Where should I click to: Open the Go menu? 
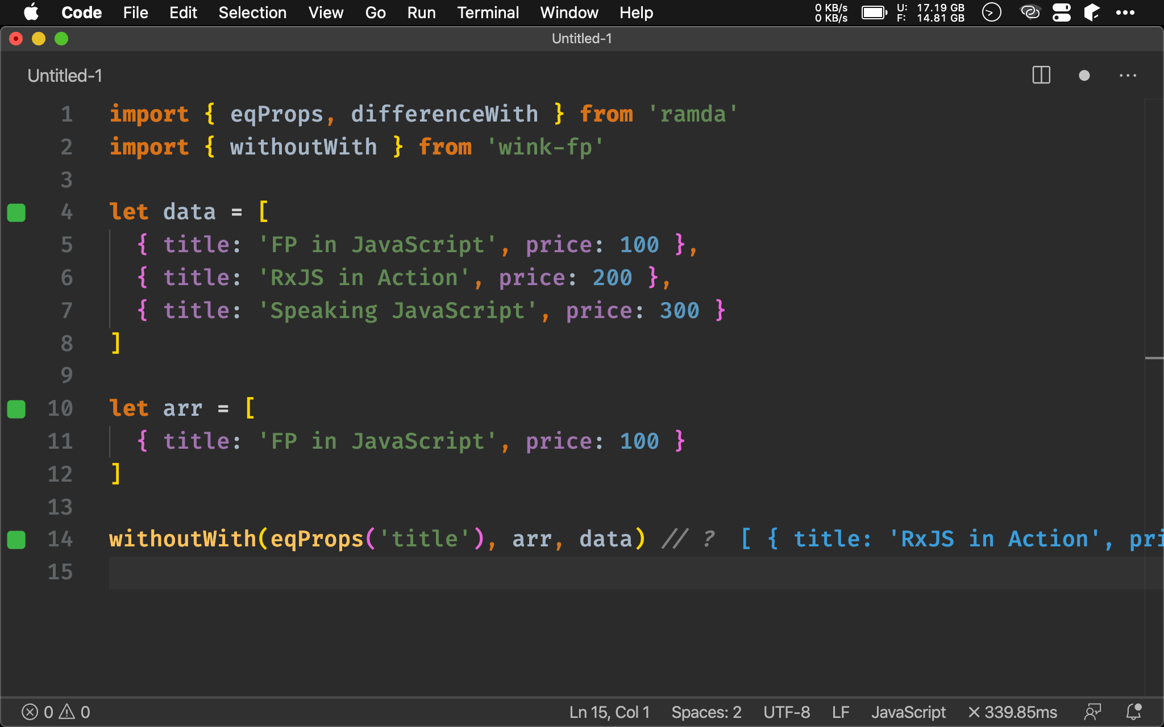click(375, 12)
